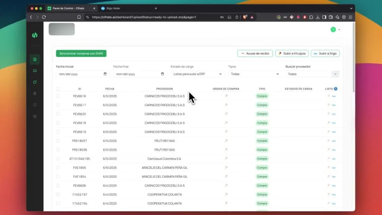Open the Buscar proveedor dropdown
This screenshot has height=215, width=382.
click(312, 74)
